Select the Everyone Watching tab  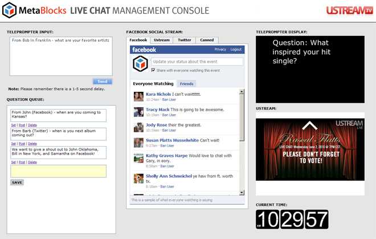point(153,84)
